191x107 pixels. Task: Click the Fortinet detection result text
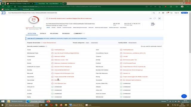(129, 63)
